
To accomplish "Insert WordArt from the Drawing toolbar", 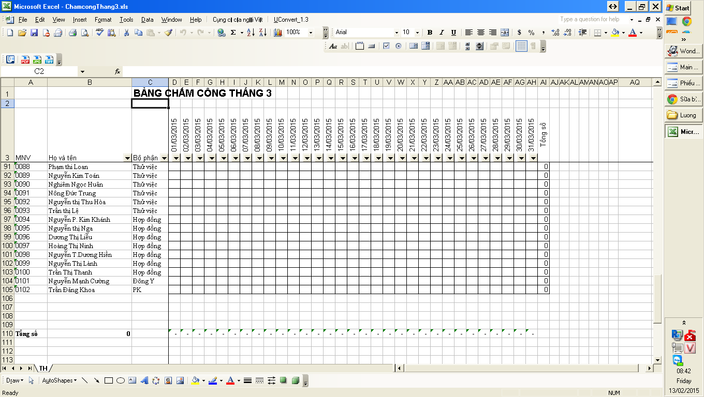I will point(144,380).
